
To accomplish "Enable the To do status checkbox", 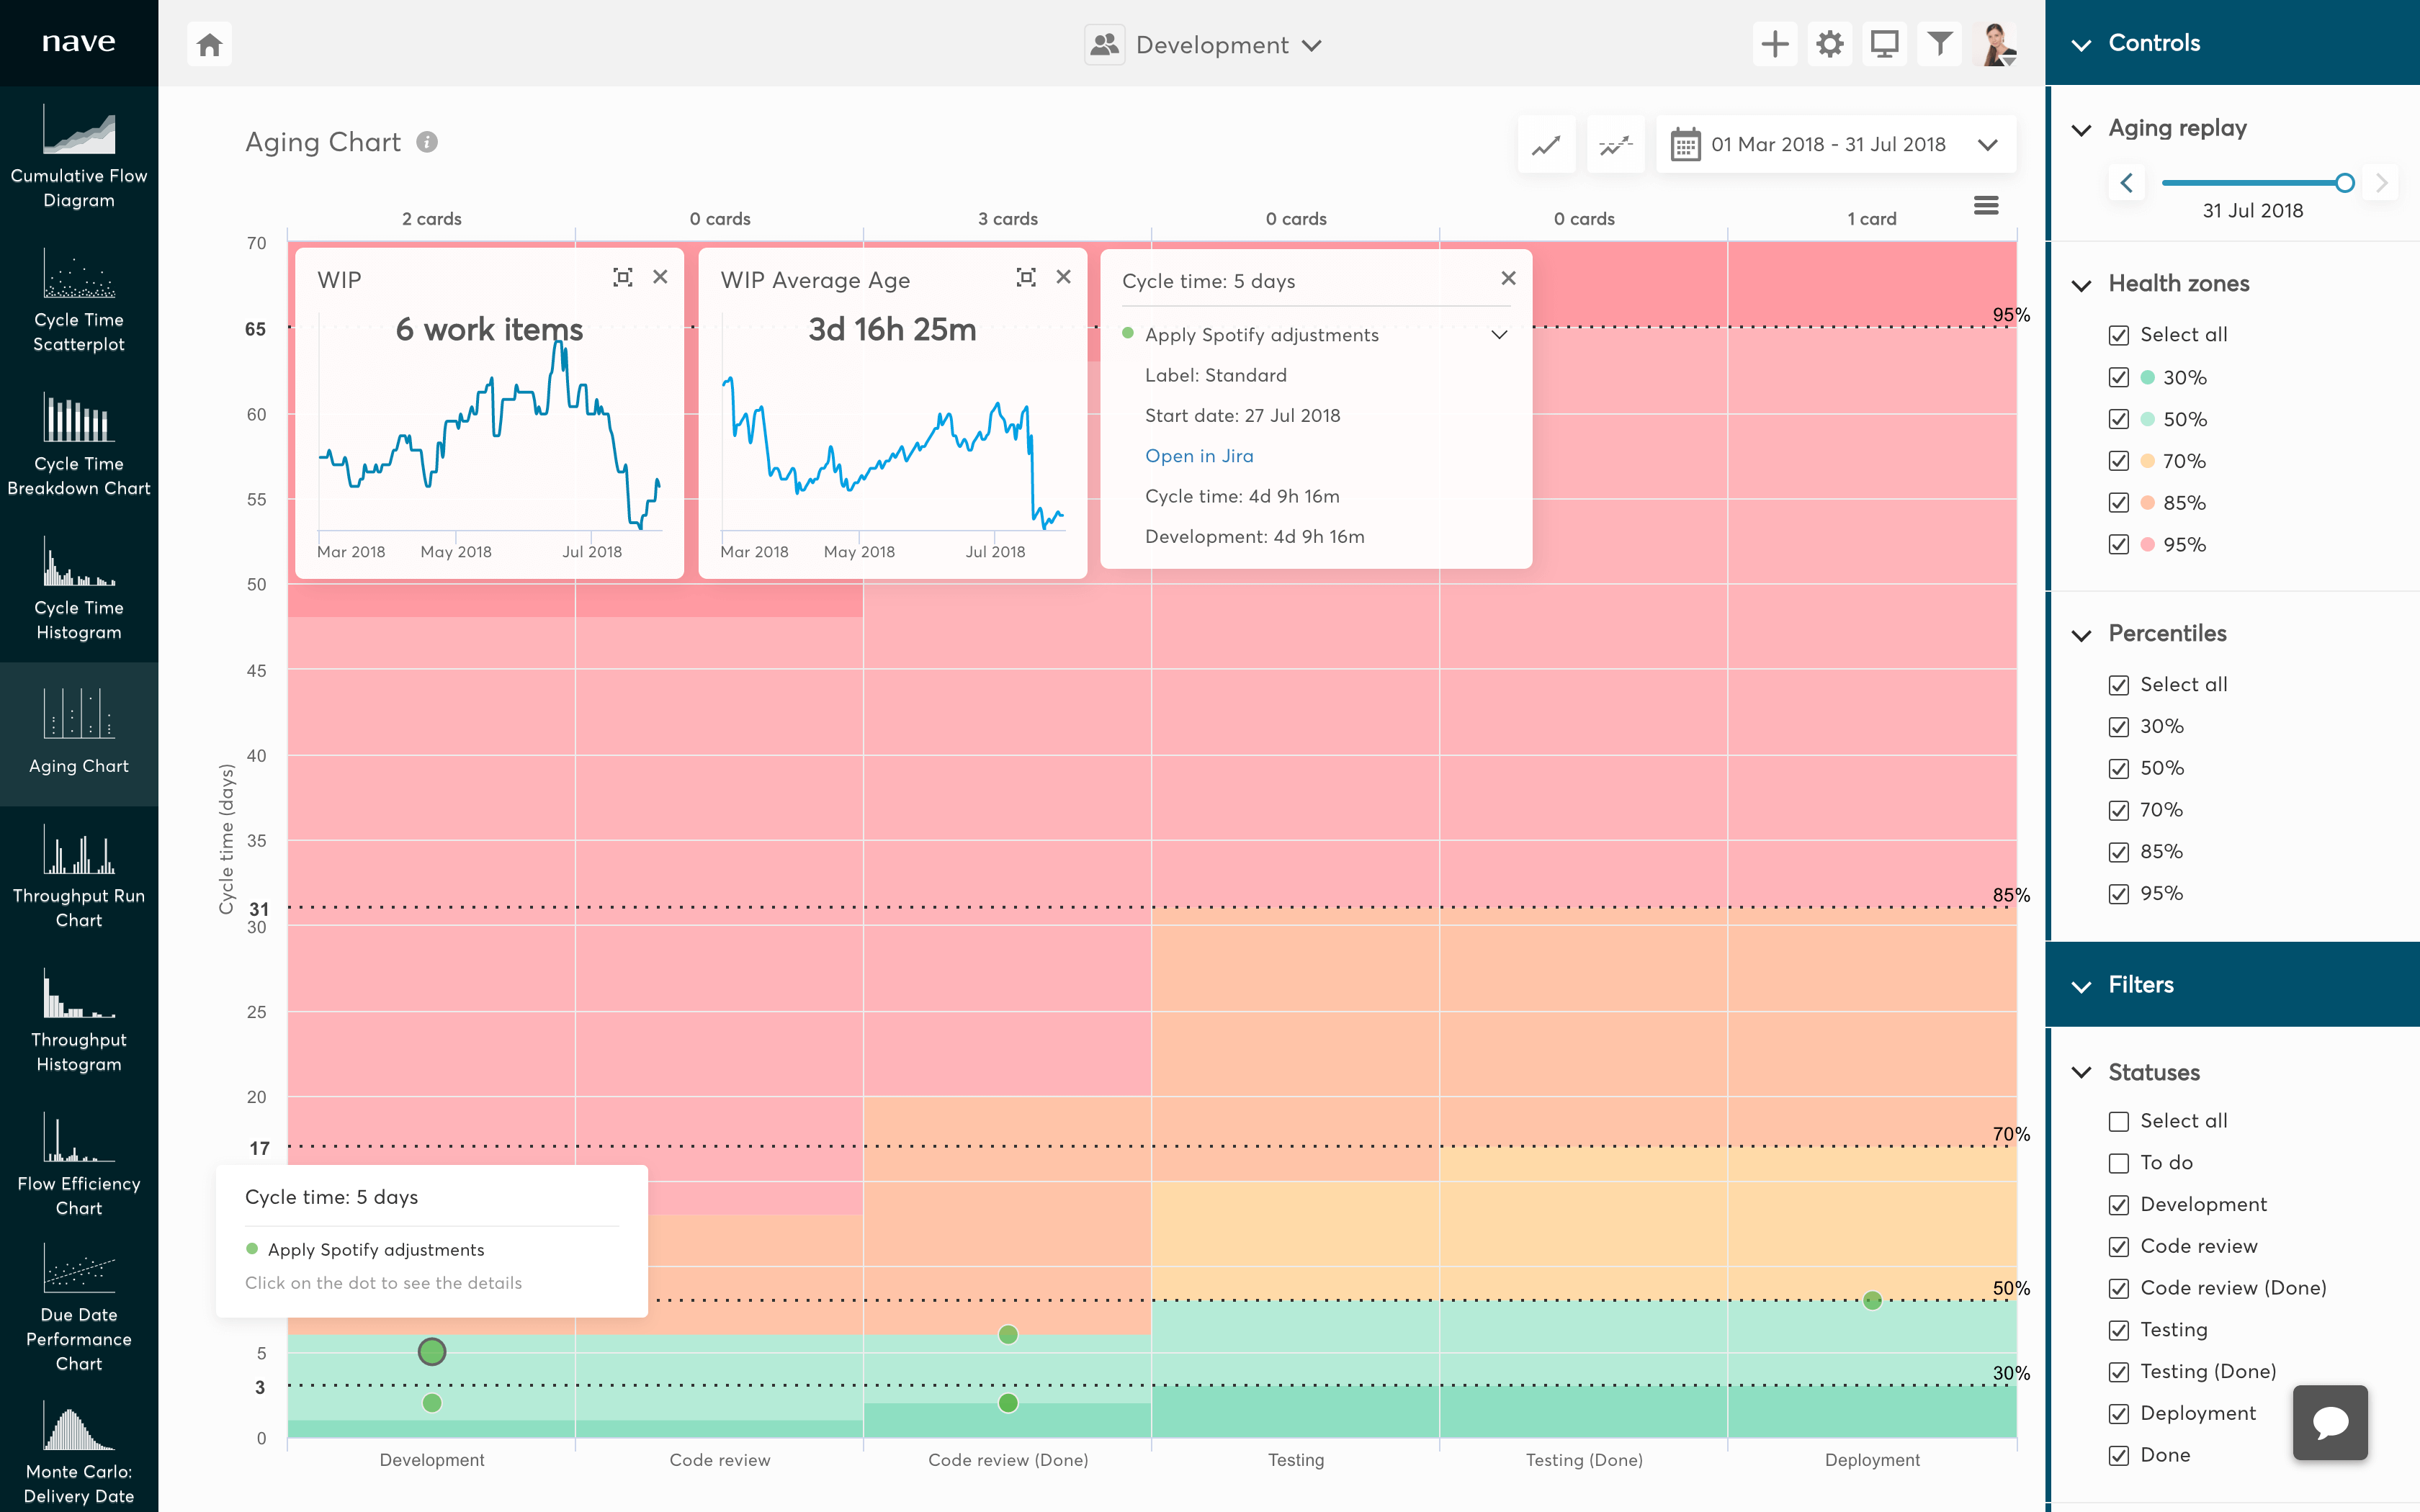I will pos(2118,1163).
